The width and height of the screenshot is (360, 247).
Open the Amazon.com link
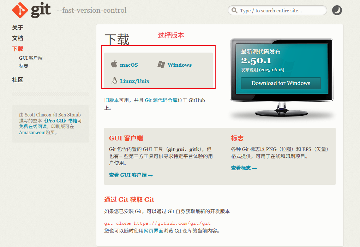(x=32, y=132)
